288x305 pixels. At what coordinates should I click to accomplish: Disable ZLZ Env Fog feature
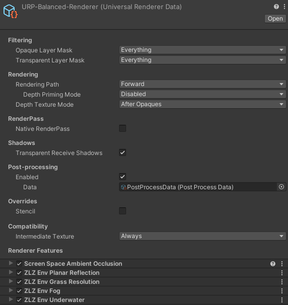click(x=19, y=291)
